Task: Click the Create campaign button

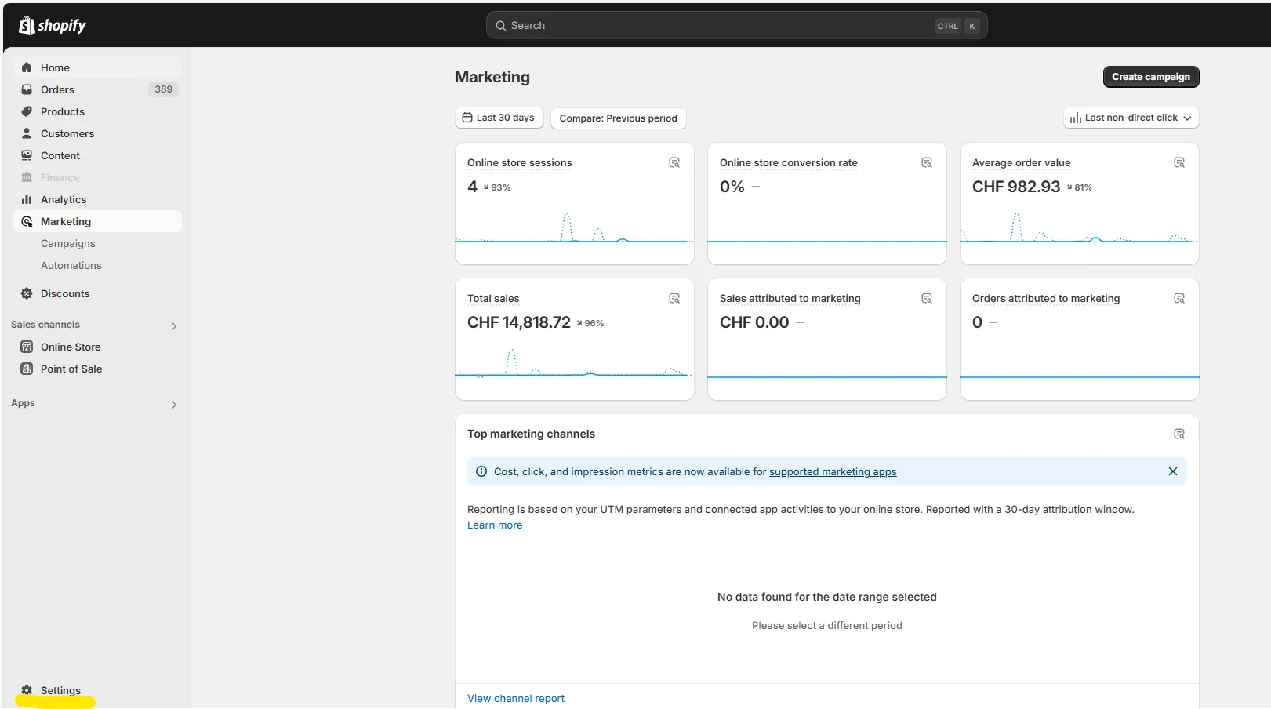Action: pyautogui.click(x=1150, y=77)
